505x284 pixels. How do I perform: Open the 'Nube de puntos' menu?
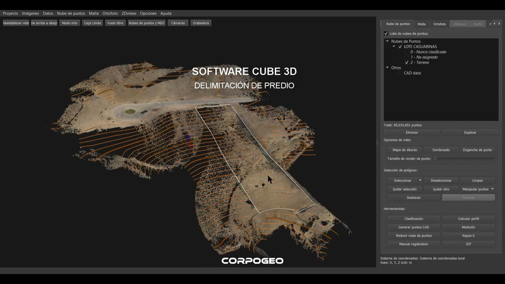pyautogui.click(x=71, y=13)
